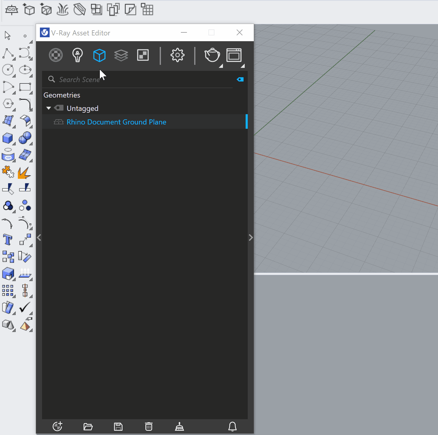Select Rhino ellipse tool
Viewport: 438px width, 435px height.
point(25,70)
